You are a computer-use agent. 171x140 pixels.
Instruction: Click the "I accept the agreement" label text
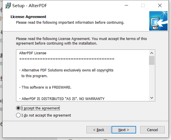coord(40,108)
